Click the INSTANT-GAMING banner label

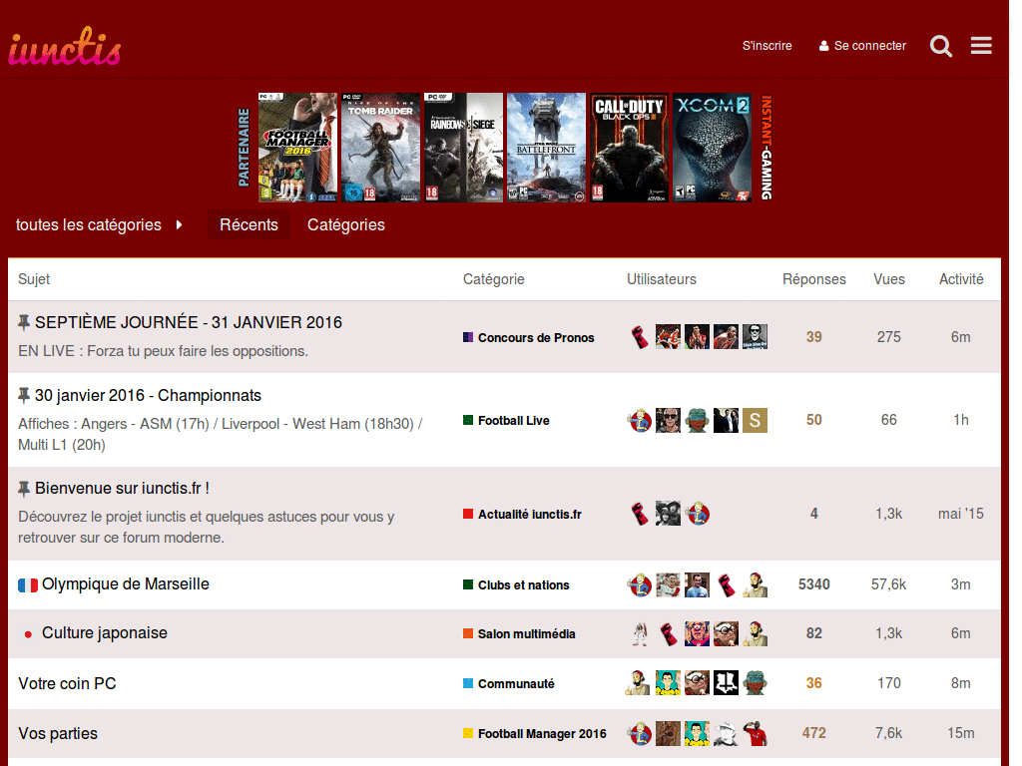(x=766, y=148)
